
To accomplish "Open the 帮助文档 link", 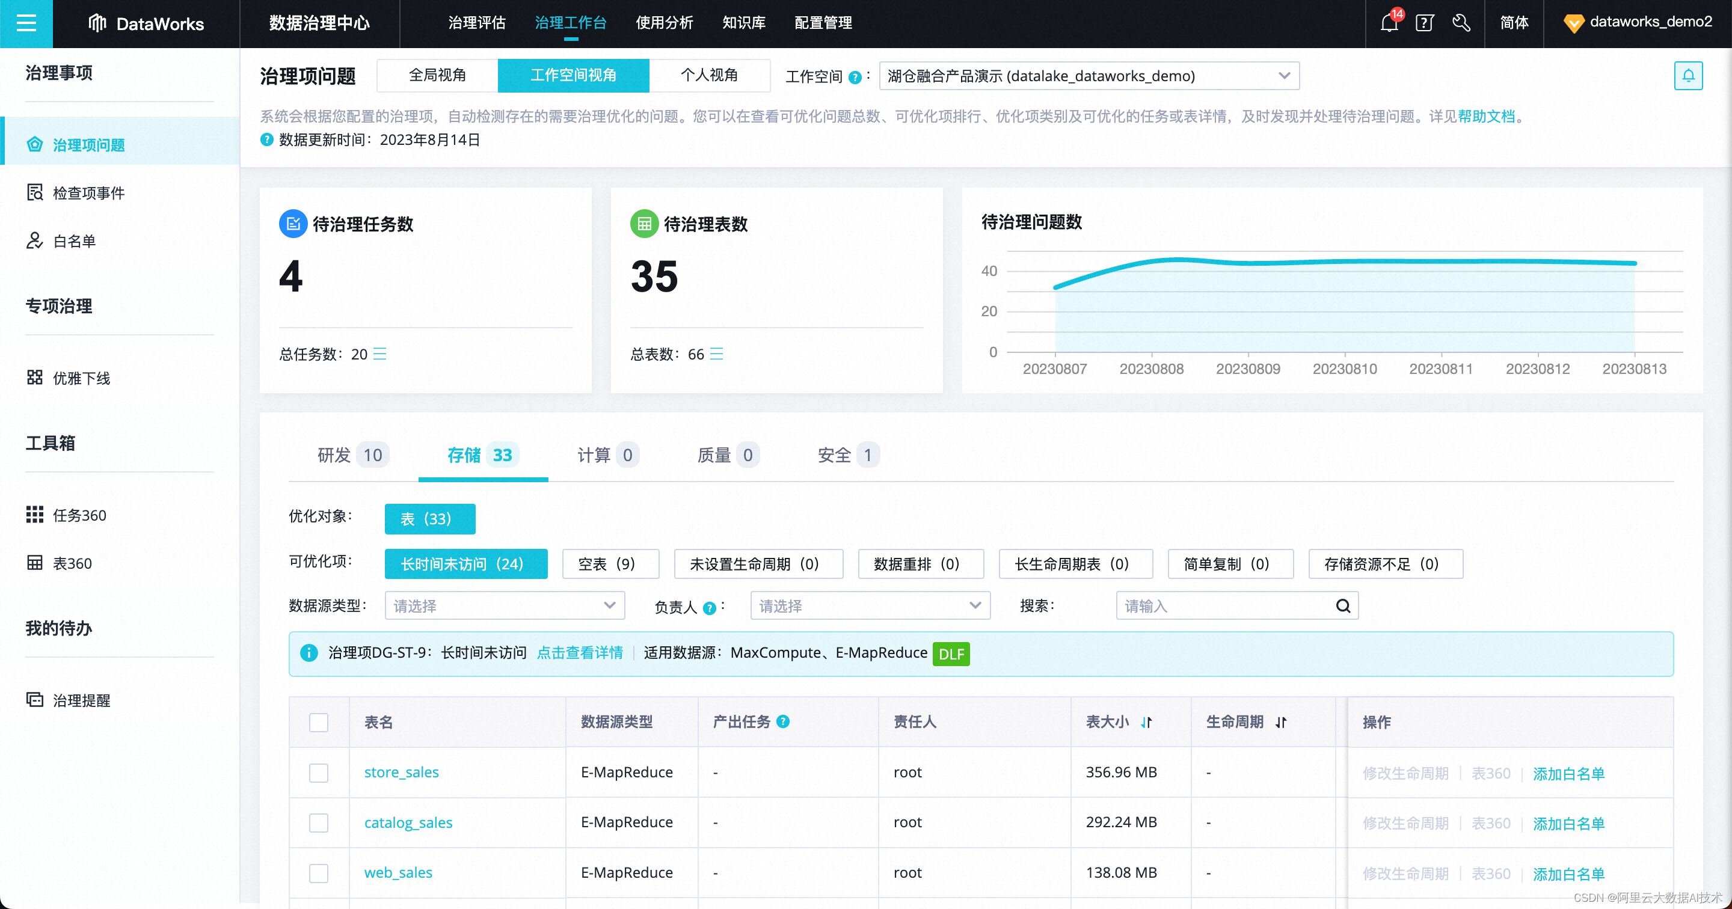I will (x=1487, y=116).
